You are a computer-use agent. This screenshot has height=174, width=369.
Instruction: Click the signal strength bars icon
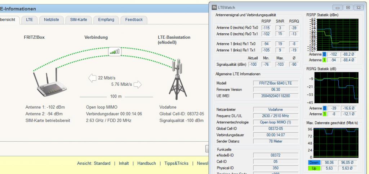click(x=115, y=51)
